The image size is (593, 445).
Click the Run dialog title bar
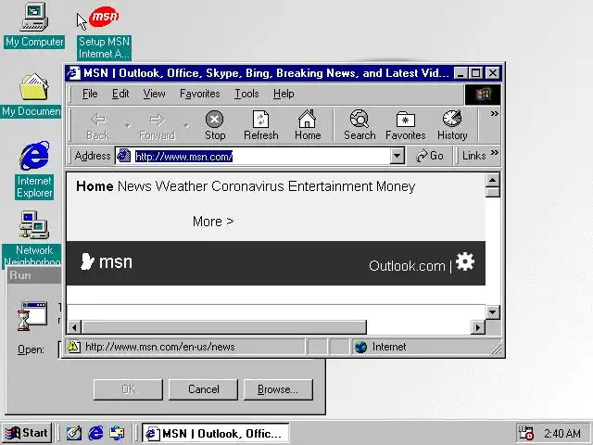click(33, 275)
